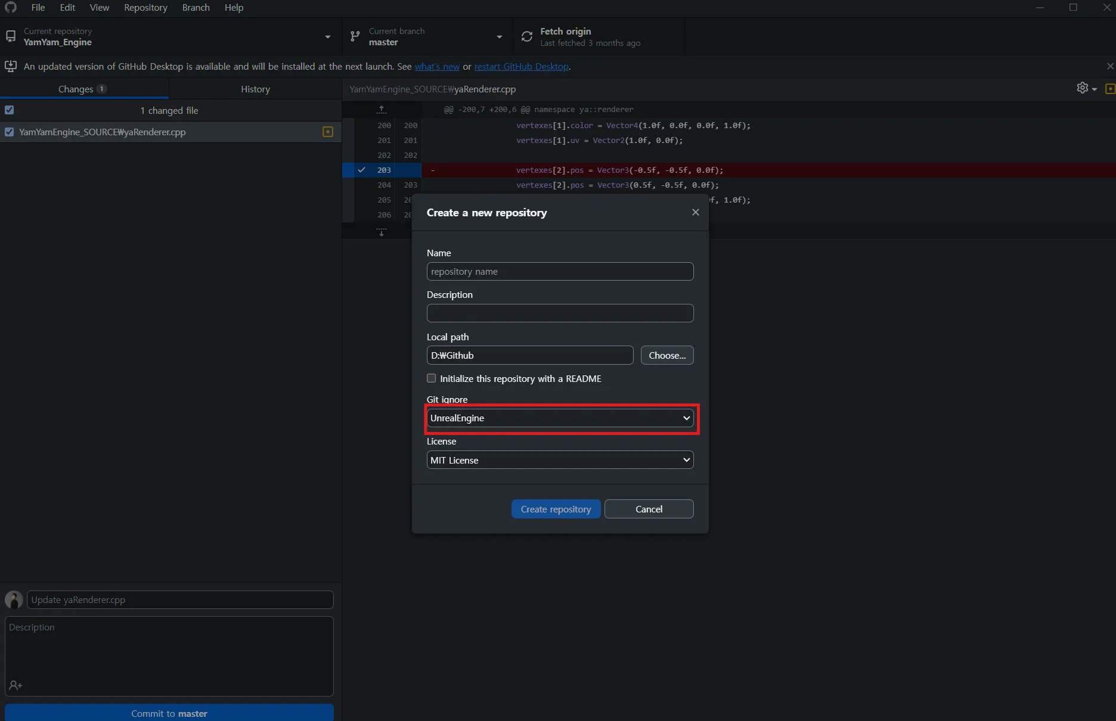Click the GitHub logo in the title bar
The width and height of the screenshot is (1116, 721).
pos(11,8)
